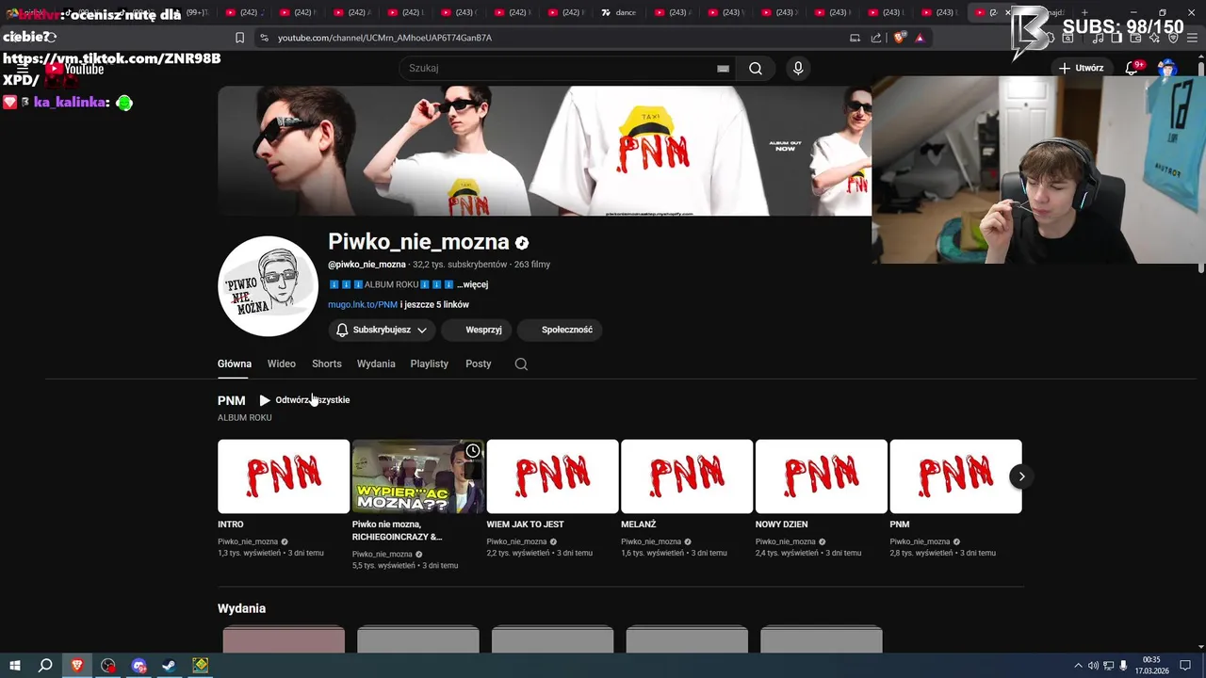1206x678 pixels.
Task: Click the search magnifier button in YouTube header
Action: [x=756, y=68]
